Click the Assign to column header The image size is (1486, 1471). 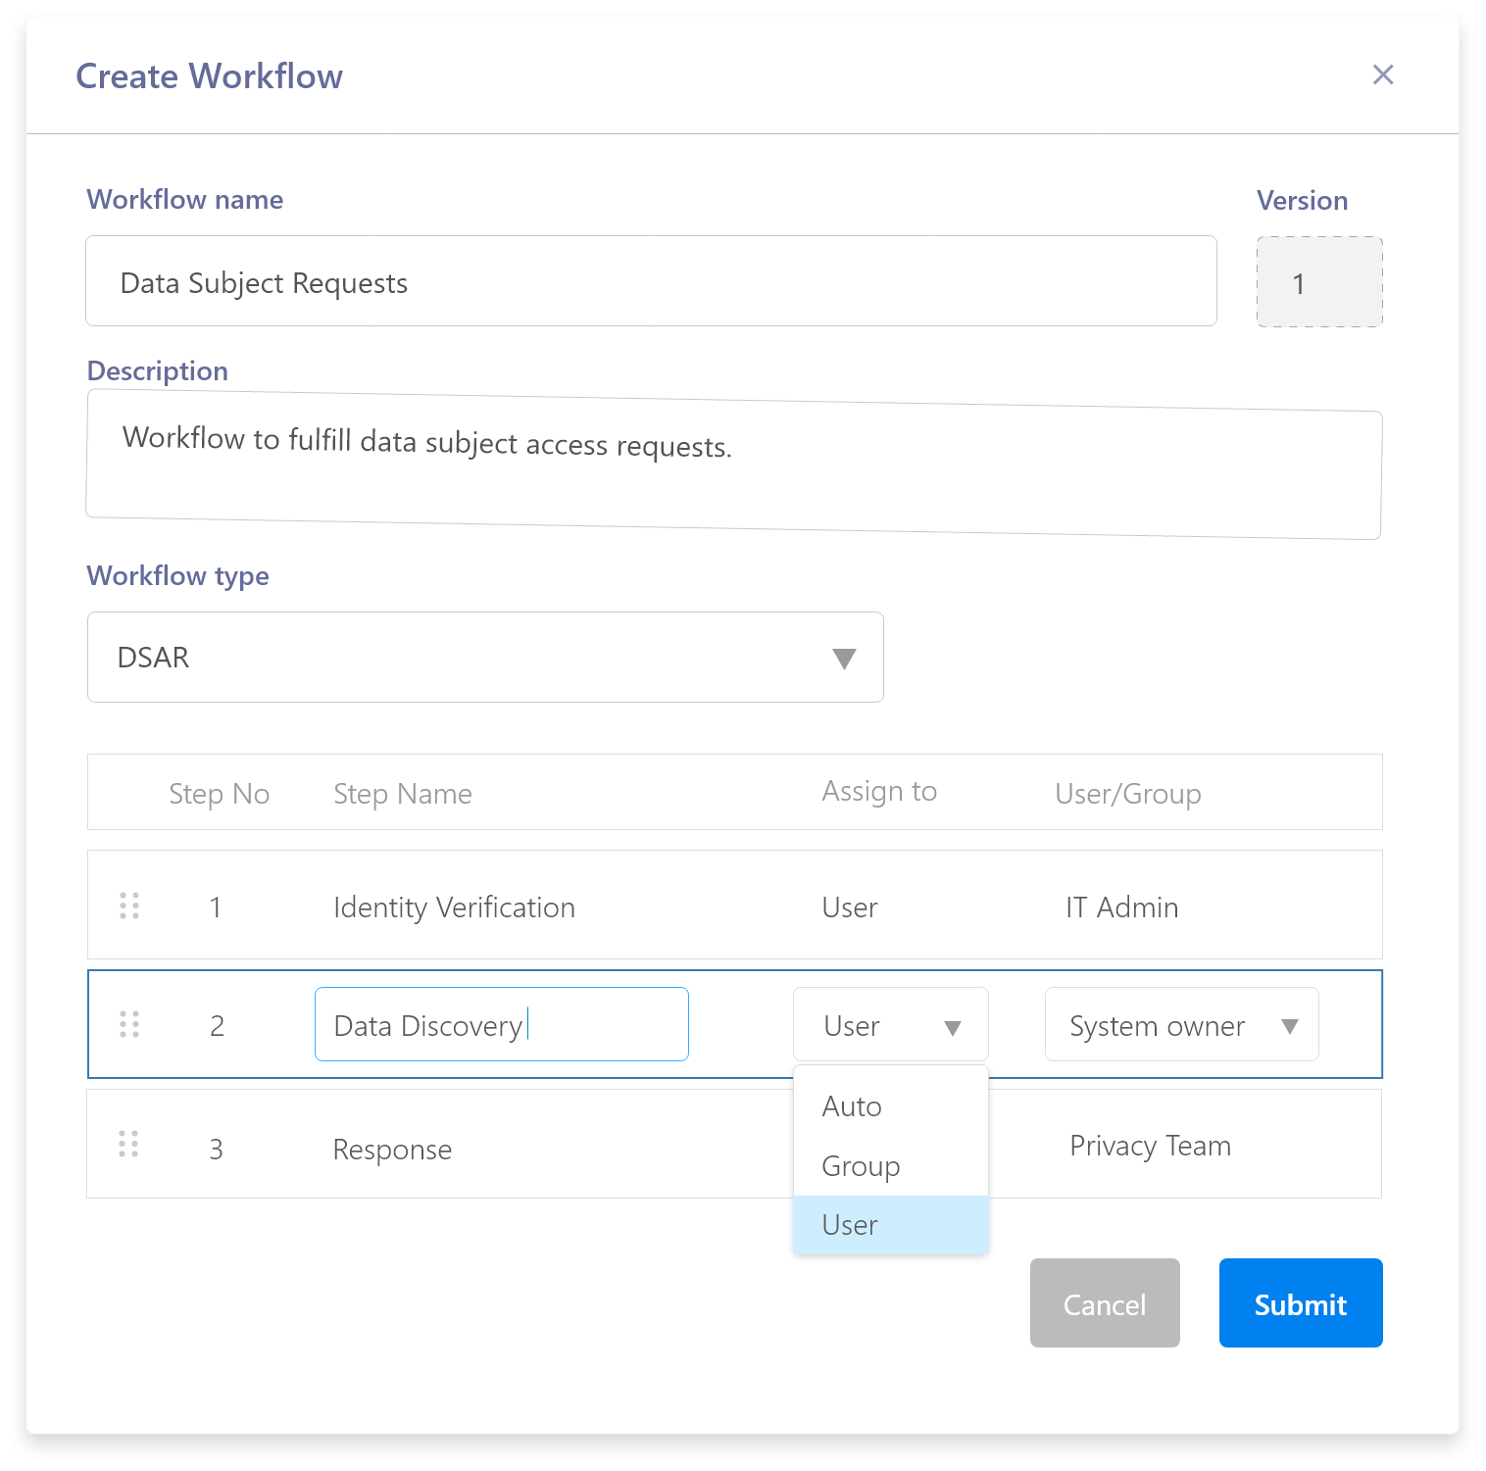879,791
